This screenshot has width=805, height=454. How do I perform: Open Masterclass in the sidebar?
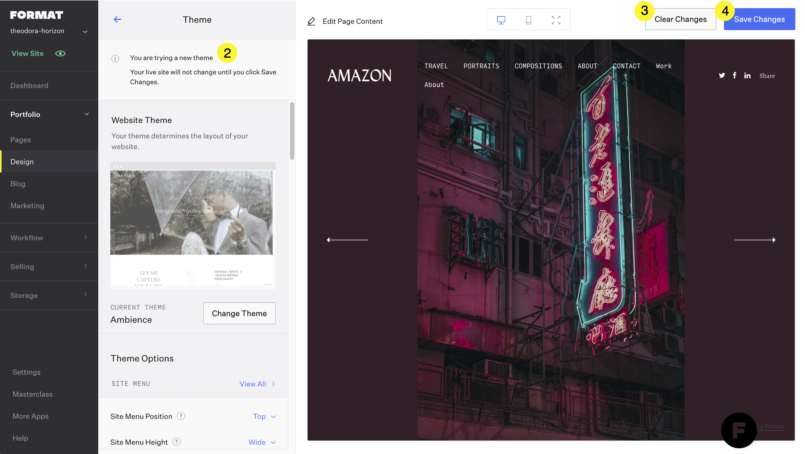pos(32,394)
